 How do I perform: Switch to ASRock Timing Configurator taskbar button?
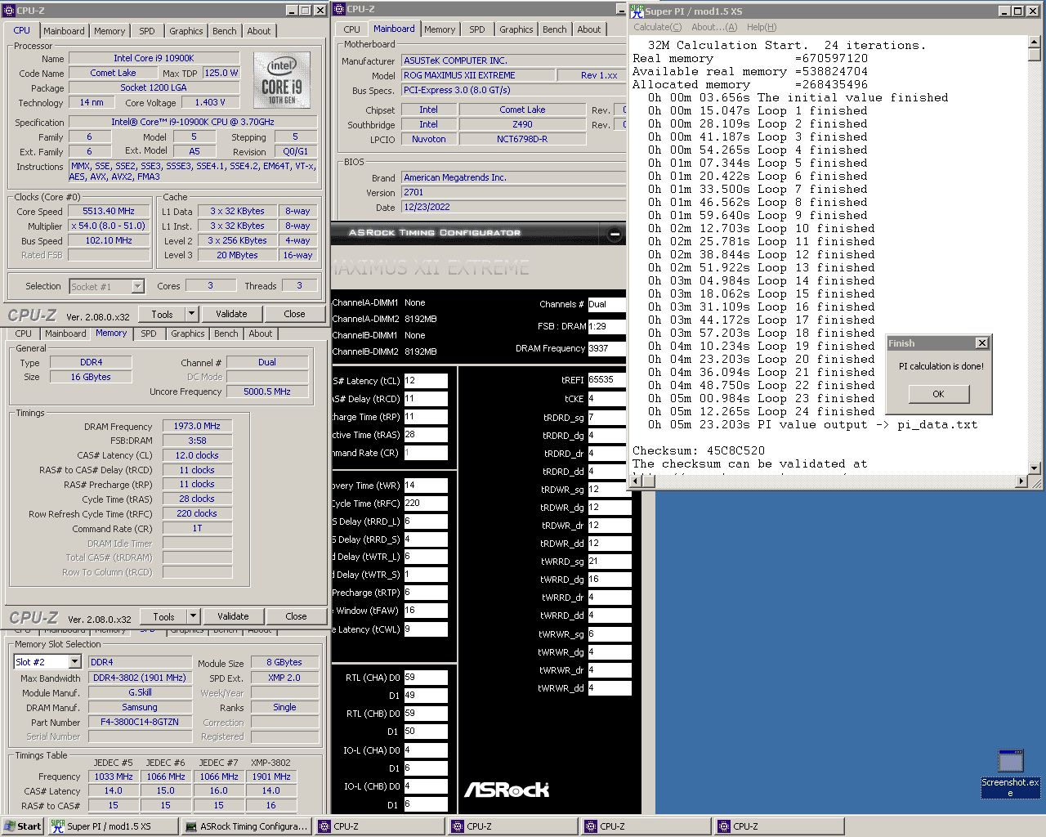coord(246,826)
